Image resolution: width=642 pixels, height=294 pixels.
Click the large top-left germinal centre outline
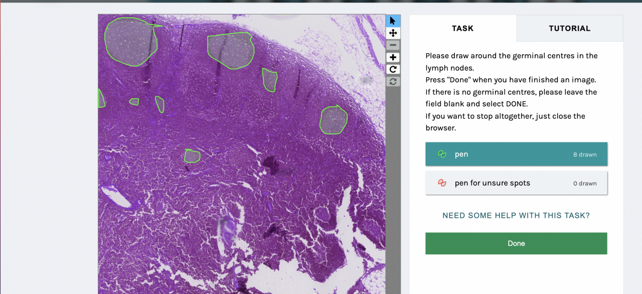[130, 42]
